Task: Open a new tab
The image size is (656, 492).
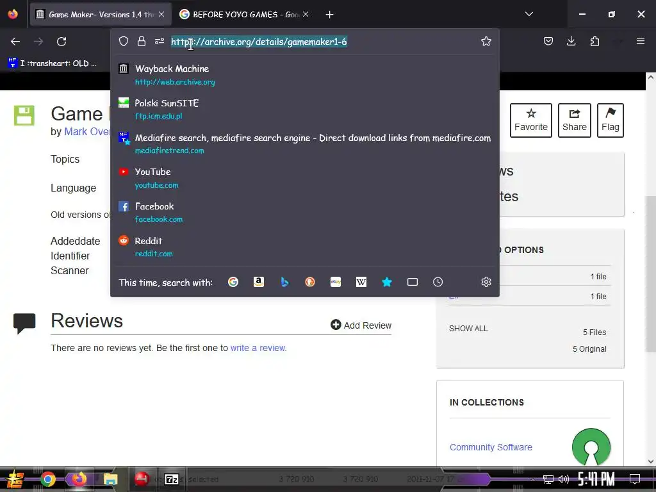Action: pyautogui.click(x=330, y=15)
